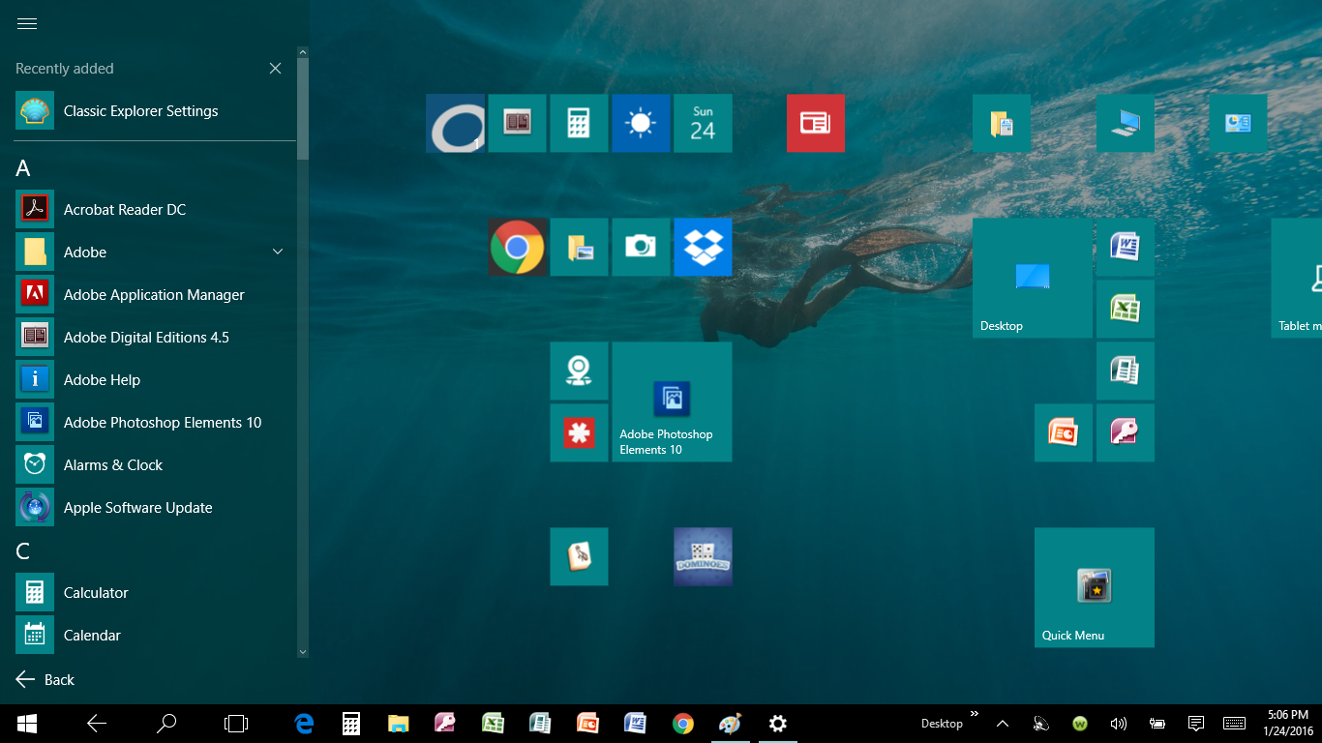Viewport: 1322px width, 743px height.
Task: Open the Dropbox tile
Action: coord(703,248)
